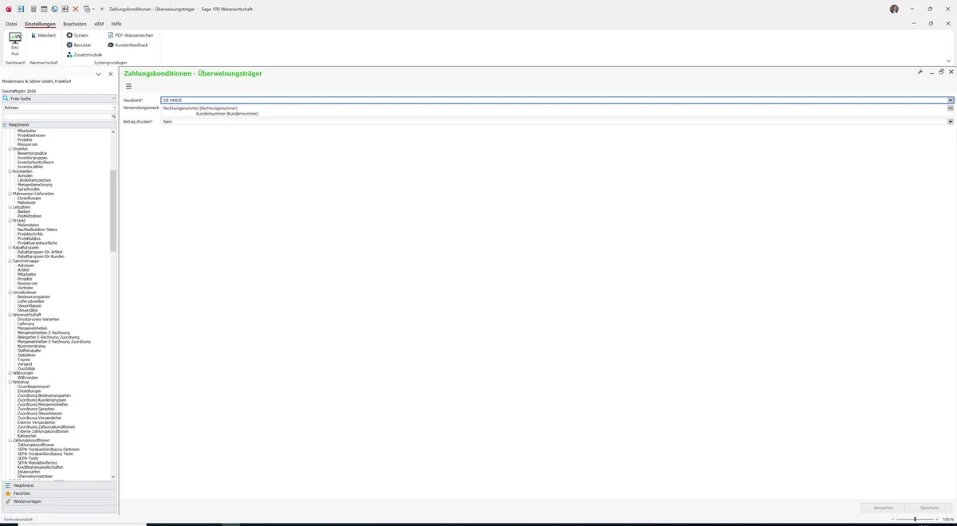The width and height of the screenshot is (957, 526).
Task: Select Überweisungsträger in the navigation tree
Action: click(35, 476)
